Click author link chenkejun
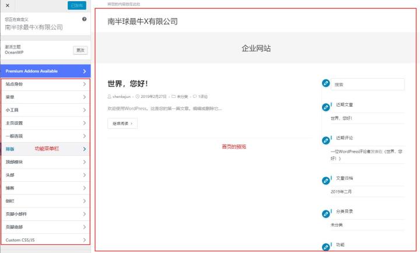 click(121, 97)
